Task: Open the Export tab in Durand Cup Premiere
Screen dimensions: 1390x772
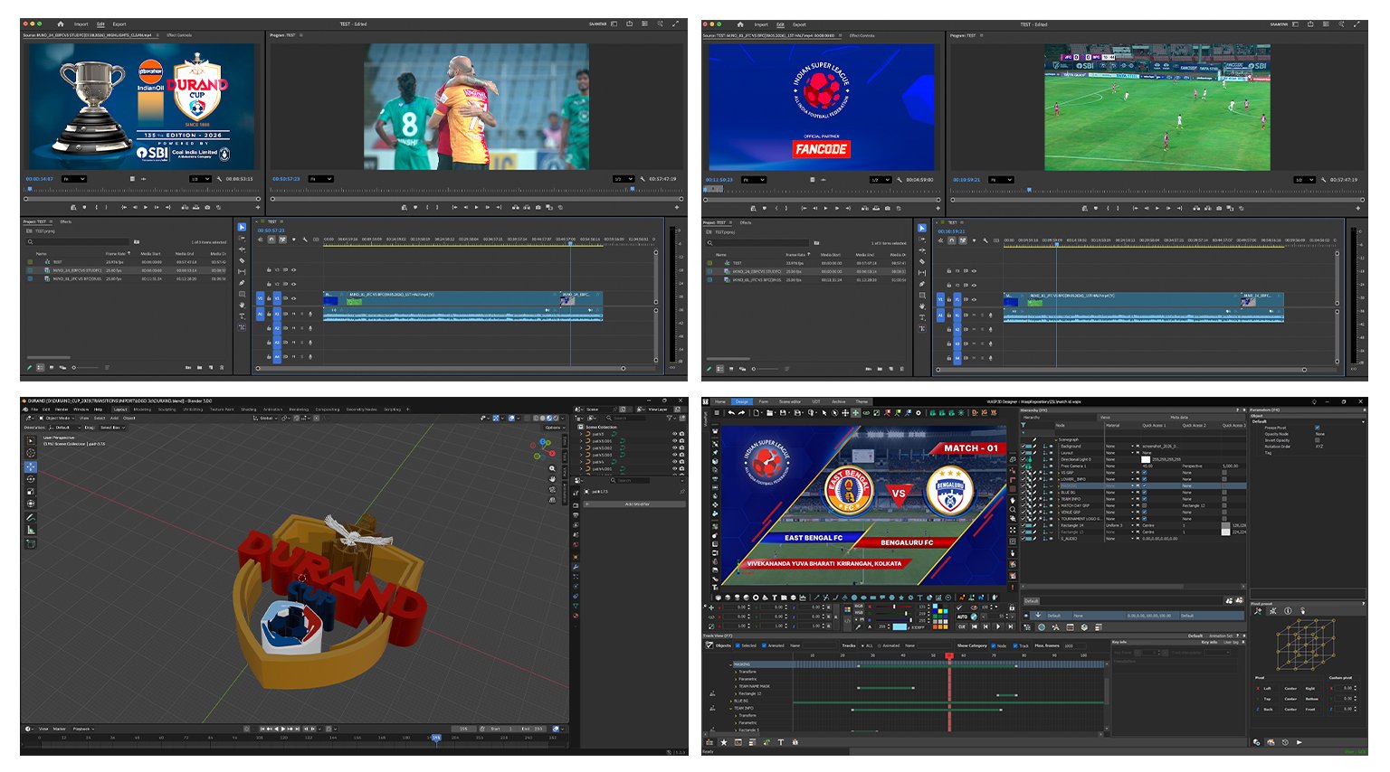Action: [x=119, y=24]
